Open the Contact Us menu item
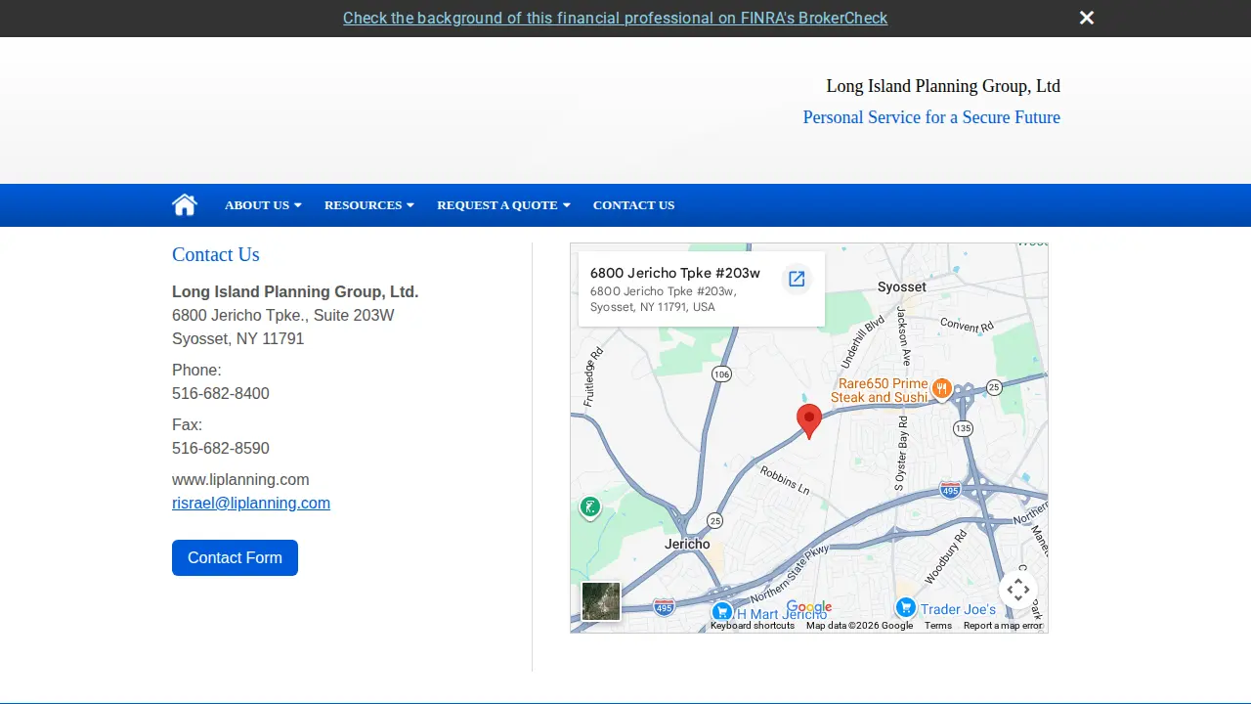1251x704 pixels. 633,205
